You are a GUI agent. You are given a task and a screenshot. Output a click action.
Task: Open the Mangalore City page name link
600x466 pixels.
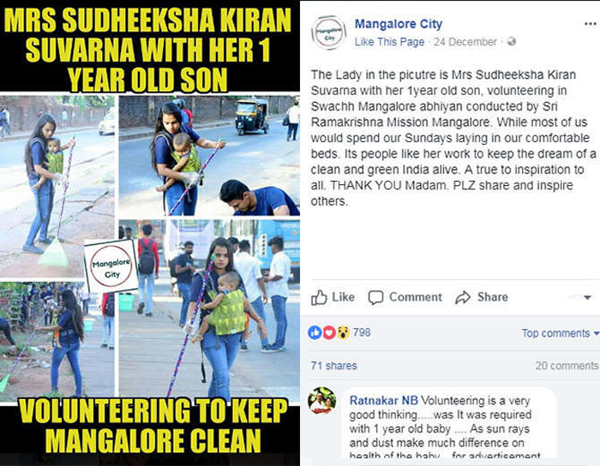coord(399,24)
